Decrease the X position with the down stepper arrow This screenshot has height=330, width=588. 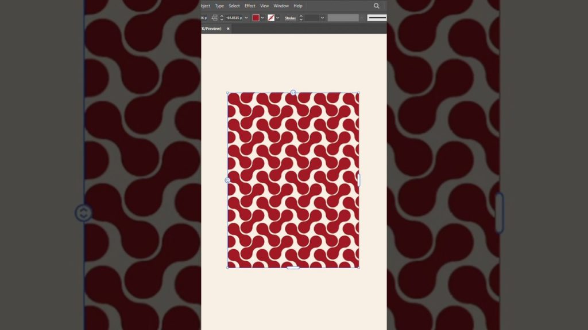[222, 19]
